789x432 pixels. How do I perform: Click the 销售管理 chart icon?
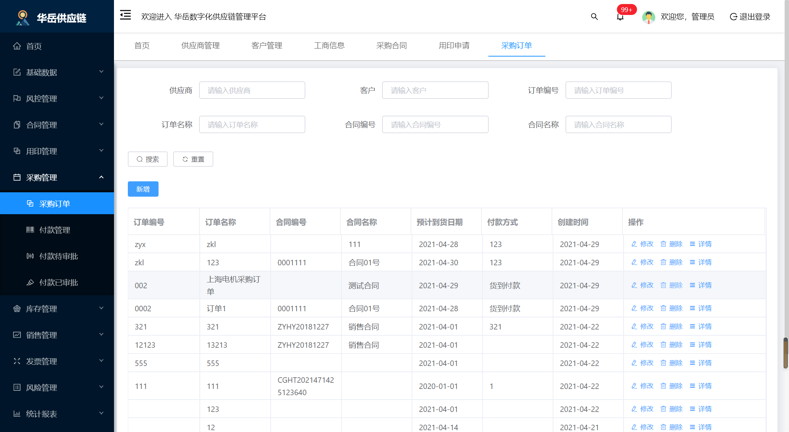17,335
